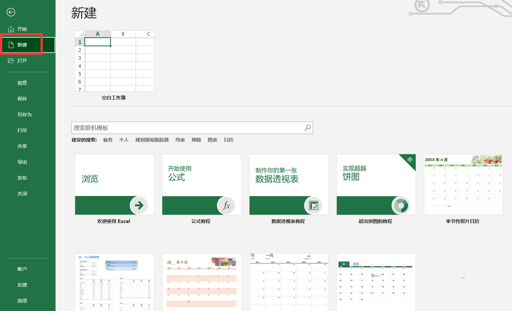Click 发布 in the sidebar
This screenshot has width=512, height=311.
click(22, 178)
